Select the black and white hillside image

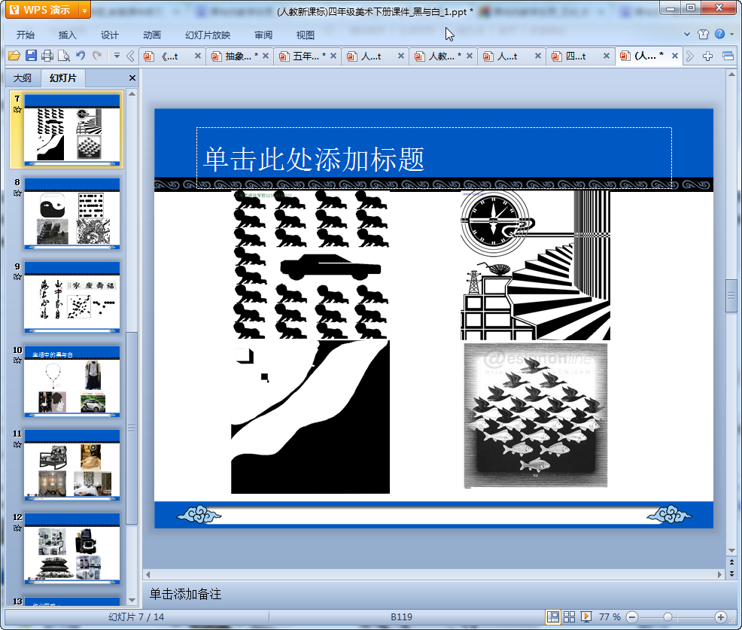click(x=311, y=417)
